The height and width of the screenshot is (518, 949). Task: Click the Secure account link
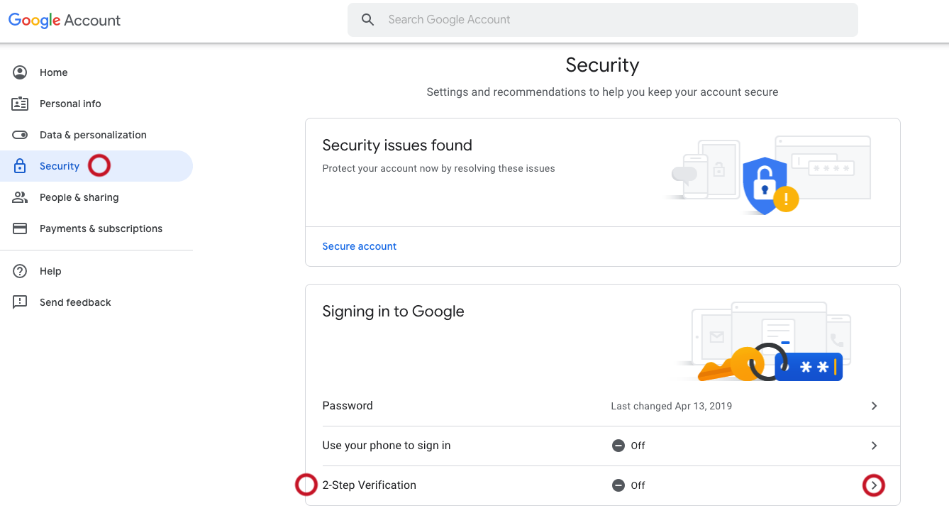[x=359, y=246]
